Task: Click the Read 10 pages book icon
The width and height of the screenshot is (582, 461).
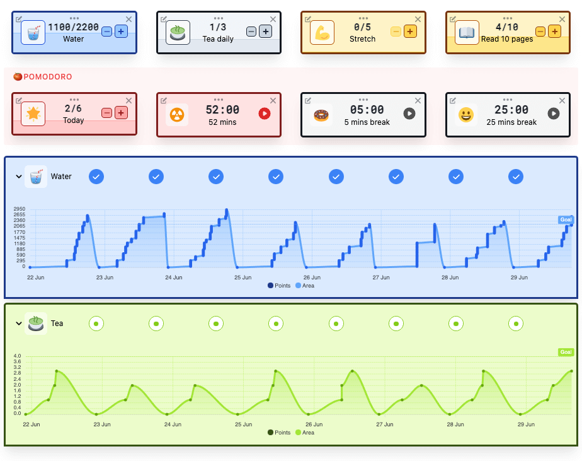Action: tap(467, 32)
